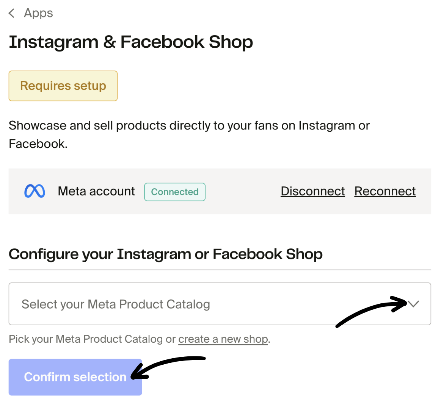Click the back chevron beside Apps

pos(11,13)
